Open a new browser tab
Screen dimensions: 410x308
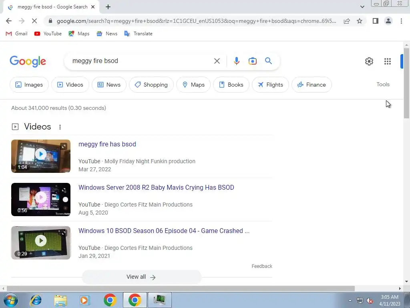[108, 7]
